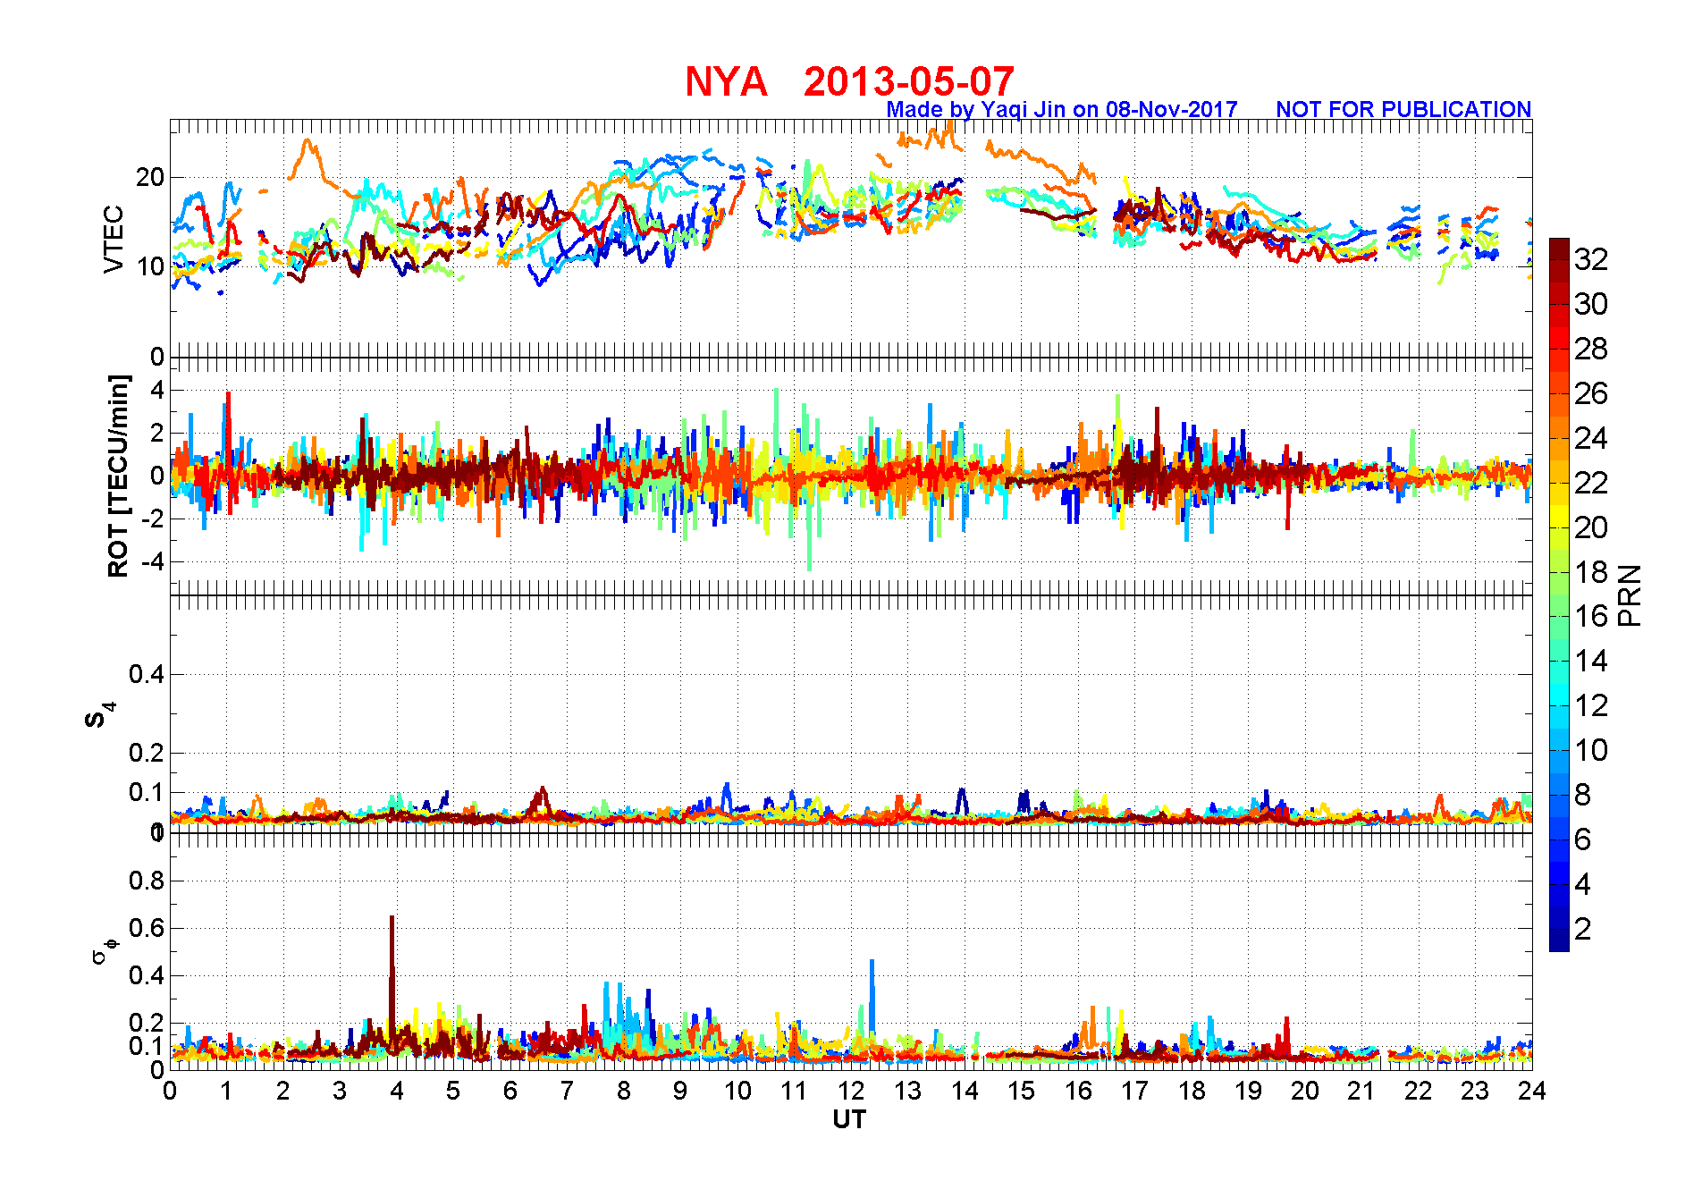The image size is (1702, 1189).
Task: Click the tall dark-red sigma-phi spike peak
Action: coord(392,919)
